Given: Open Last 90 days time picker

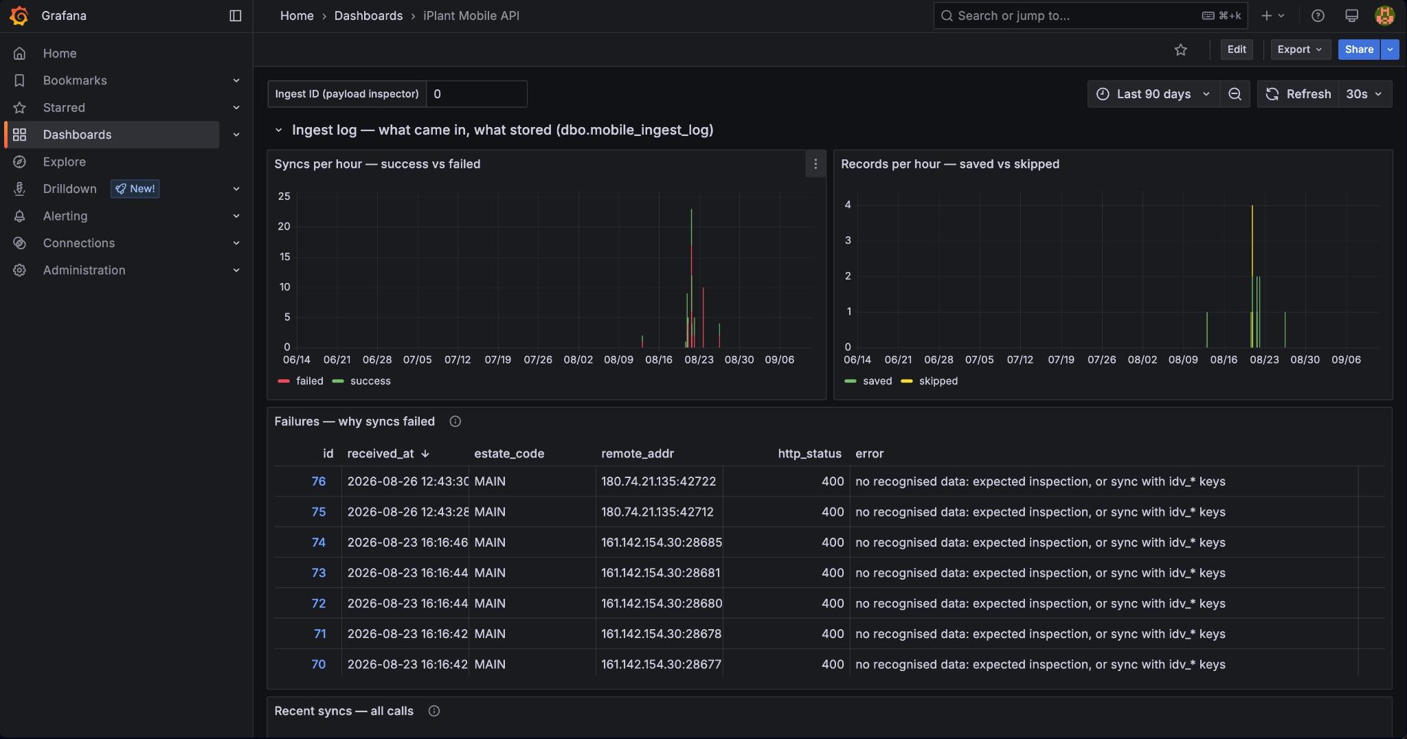Looking at the screenshot, I should coord(1153,94).
